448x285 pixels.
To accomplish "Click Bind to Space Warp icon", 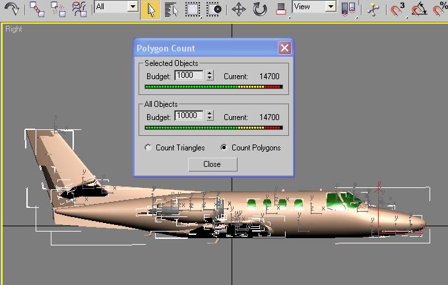I will [x=79, y=9].
